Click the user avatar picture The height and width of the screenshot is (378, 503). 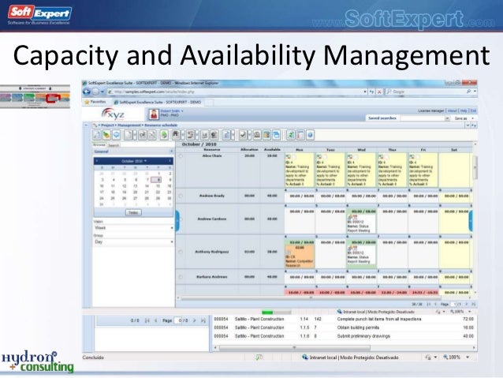(x=154, y=114)
